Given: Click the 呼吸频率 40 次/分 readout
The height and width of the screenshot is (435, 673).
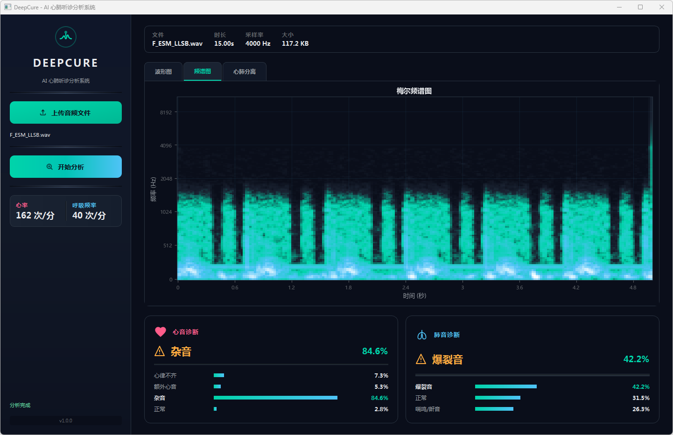Looking at the screenshot, I should pos(89,215).
